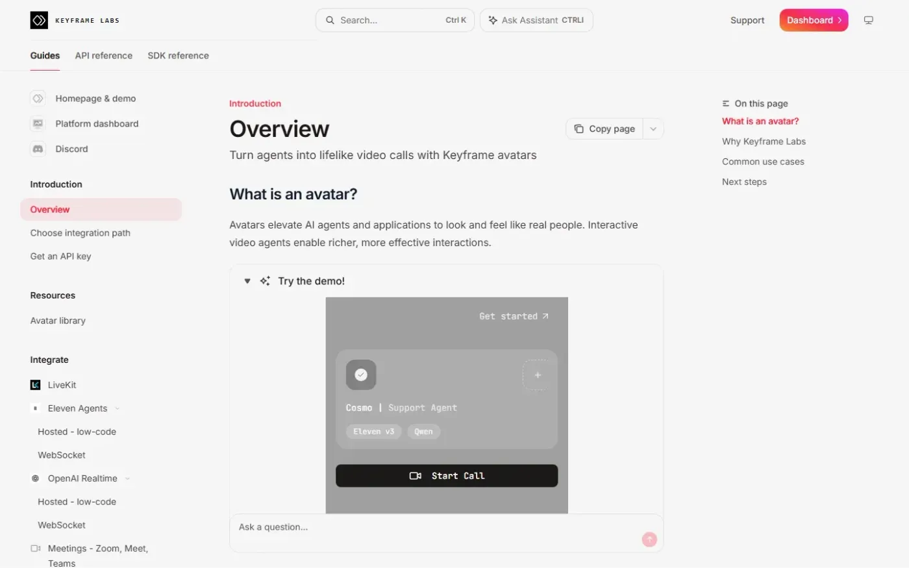This screenshot has width=909, height=568.
Task: Click the Meetings video camera icon
Action: [x=36, y=549]
